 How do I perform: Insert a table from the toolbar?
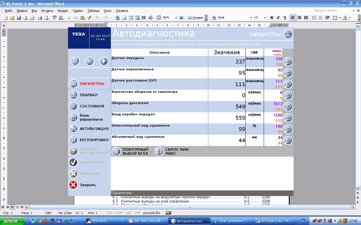[131, 18]
